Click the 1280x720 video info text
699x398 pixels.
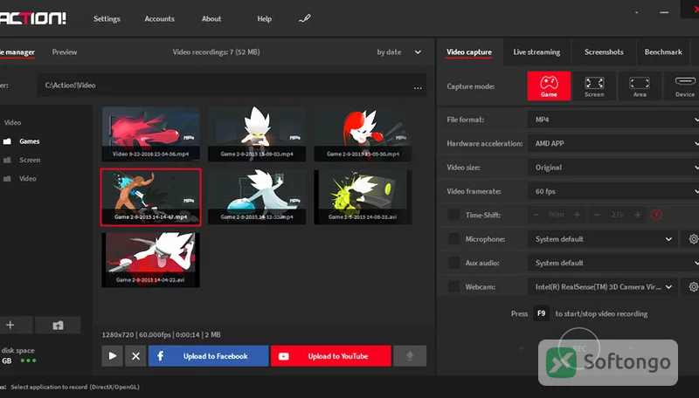pos(162,335)
